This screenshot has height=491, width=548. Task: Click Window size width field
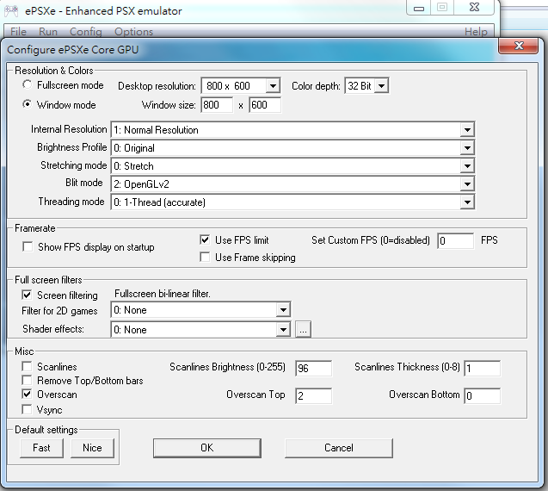pos(217,105)
